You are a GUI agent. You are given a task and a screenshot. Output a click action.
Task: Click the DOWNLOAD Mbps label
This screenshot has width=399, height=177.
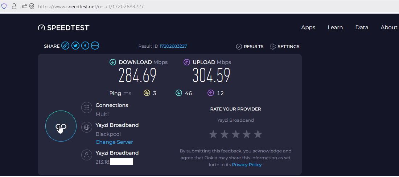click(143, 62)
